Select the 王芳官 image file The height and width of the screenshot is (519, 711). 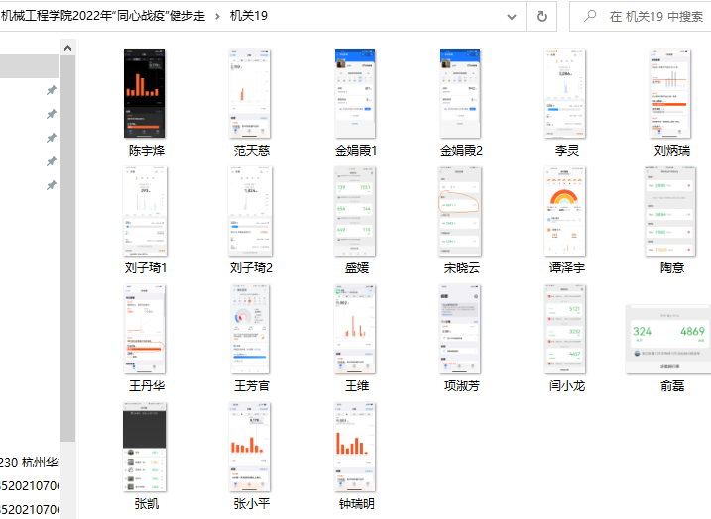(251, 328)
